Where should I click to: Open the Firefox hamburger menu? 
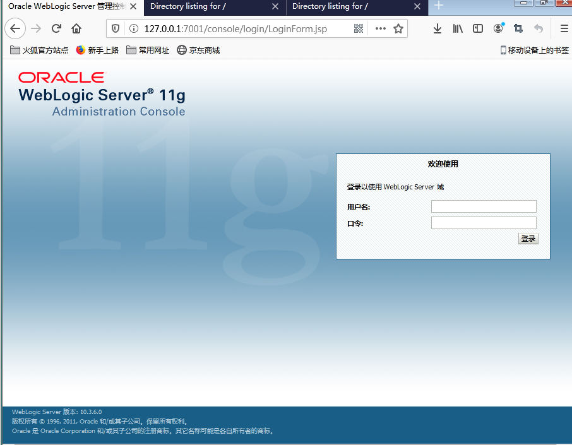564,28
